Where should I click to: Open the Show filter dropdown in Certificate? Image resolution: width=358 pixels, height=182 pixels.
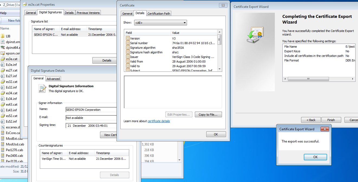click(x=160, y=23)
